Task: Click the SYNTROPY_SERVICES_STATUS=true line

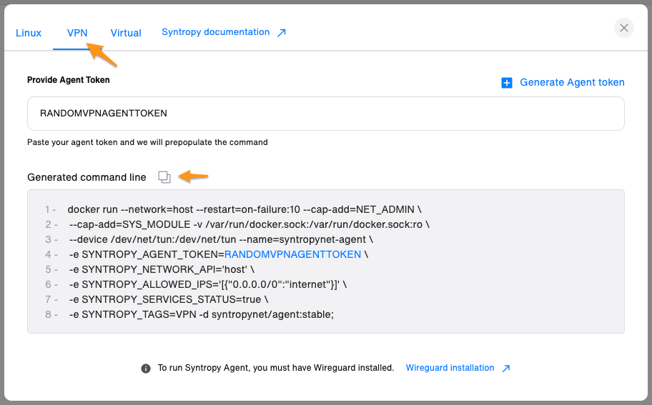Action: pyautogui.click(x=168, y=299)
